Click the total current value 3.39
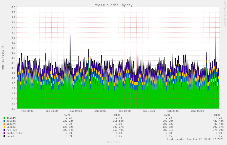The width and height of the screenshot is (227, 145). [69, 136]
